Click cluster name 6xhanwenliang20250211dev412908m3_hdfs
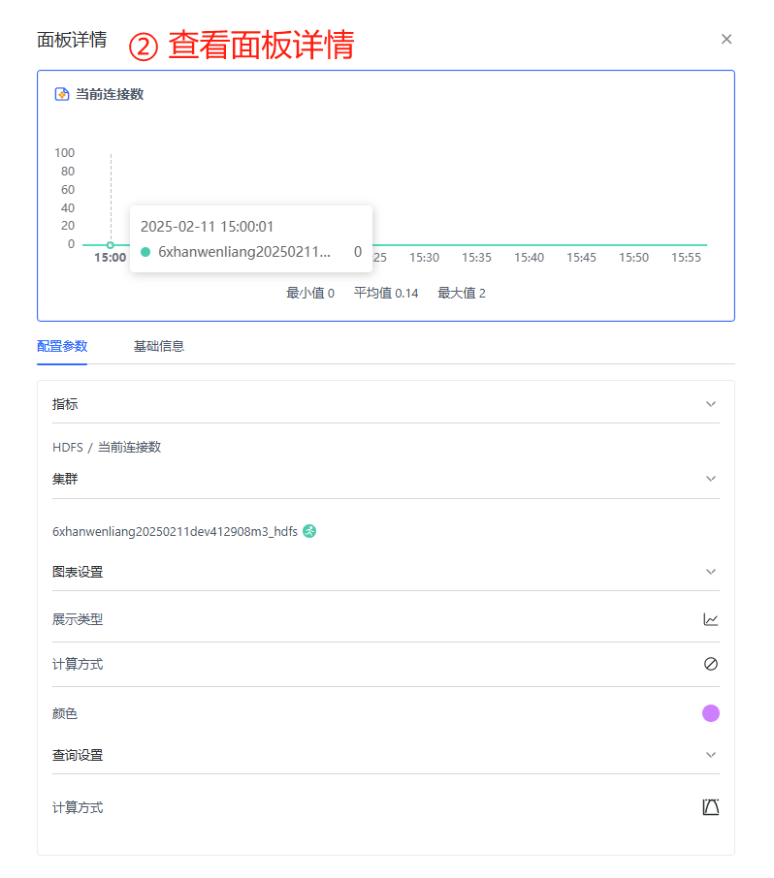 (175, 531)
